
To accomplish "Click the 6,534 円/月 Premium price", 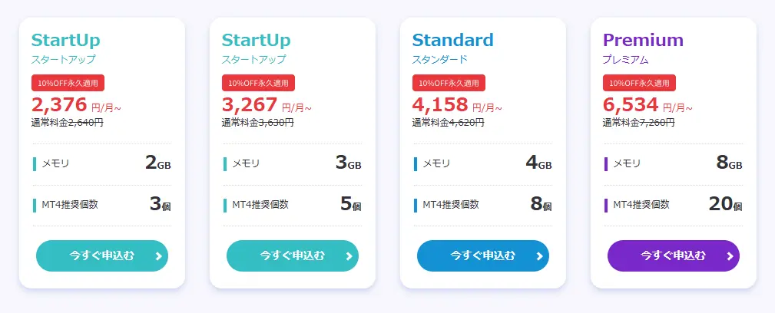I will click(647, 105).
